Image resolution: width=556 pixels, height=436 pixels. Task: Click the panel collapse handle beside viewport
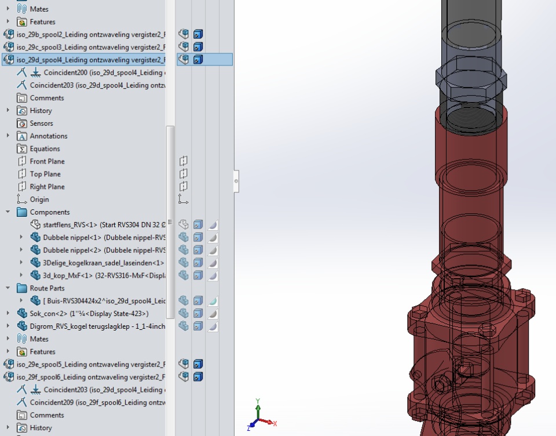point(236,181)
